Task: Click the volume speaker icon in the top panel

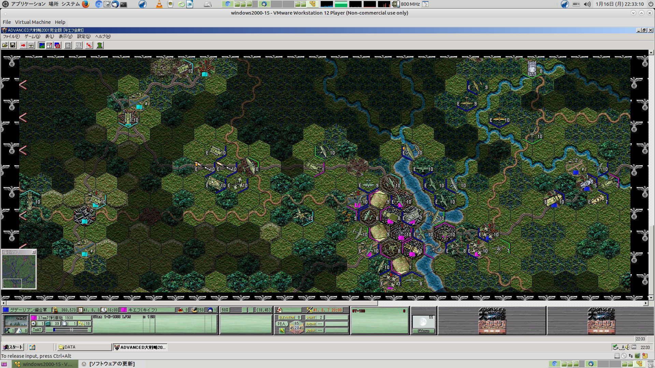Action: (587, 4)
